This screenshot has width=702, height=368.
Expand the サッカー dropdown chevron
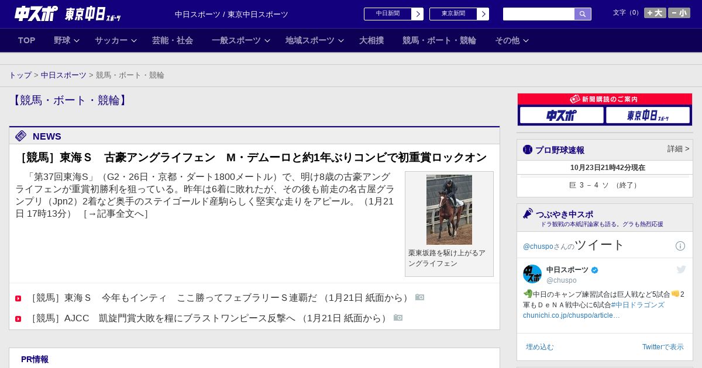134,41
